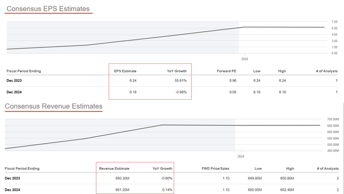Click the 500.00M label on Revenue chart axis
This screenshot has width=344, height=194.
[333, 145]
